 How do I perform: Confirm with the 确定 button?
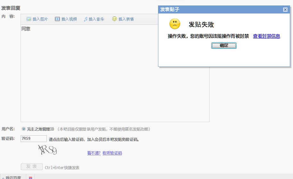point(224,46)
